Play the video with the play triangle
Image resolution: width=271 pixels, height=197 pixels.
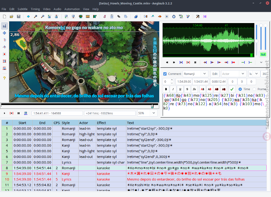pyautogui.click(x=4, y=113)
